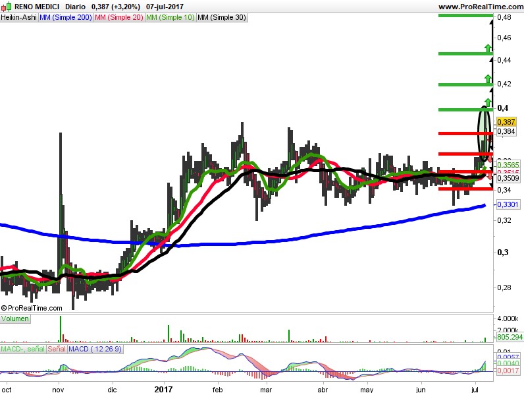
Task: Click the candlestick icon beside RENO MEDICI
Action: click(x=7, y=7)
